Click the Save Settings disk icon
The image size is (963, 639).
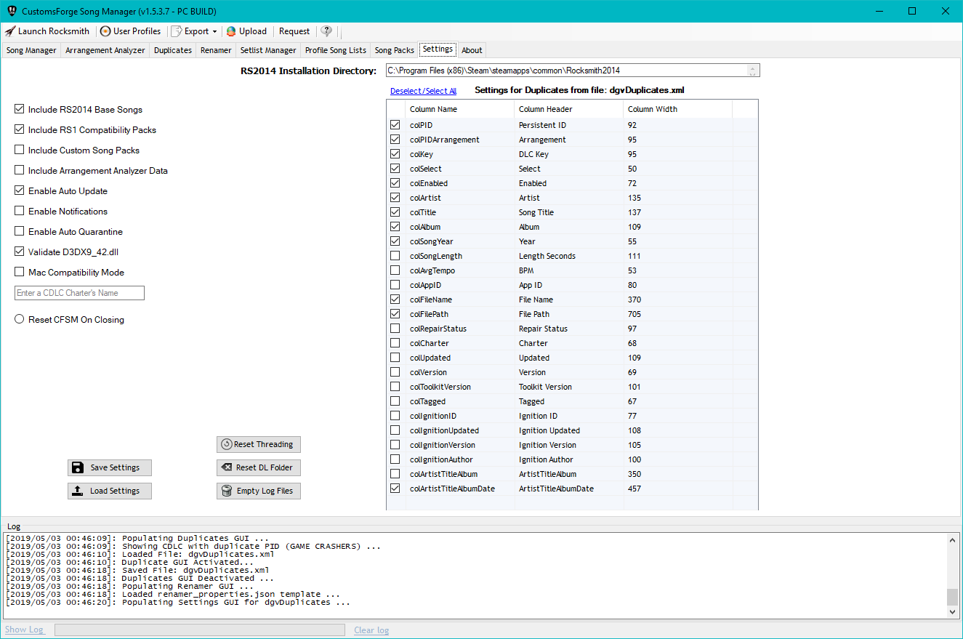(78, 467)
